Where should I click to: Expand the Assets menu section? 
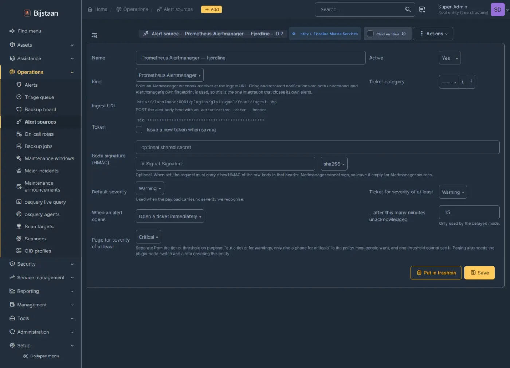point(42,45)
